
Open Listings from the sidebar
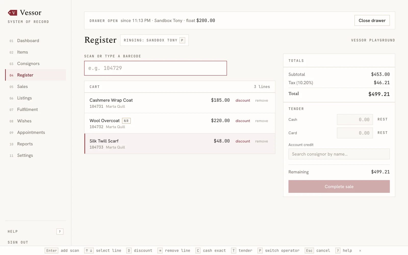coord(35,98)
